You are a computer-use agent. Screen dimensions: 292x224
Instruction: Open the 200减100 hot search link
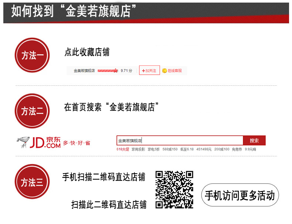tap(222, 149)
